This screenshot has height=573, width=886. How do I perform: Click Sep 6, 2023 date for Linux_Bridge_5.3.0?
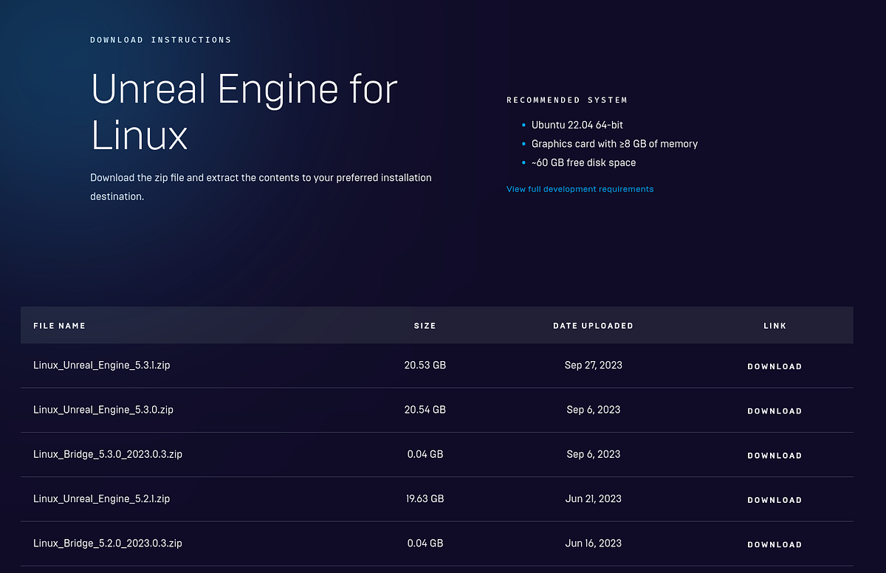click(x=594, y=454)
